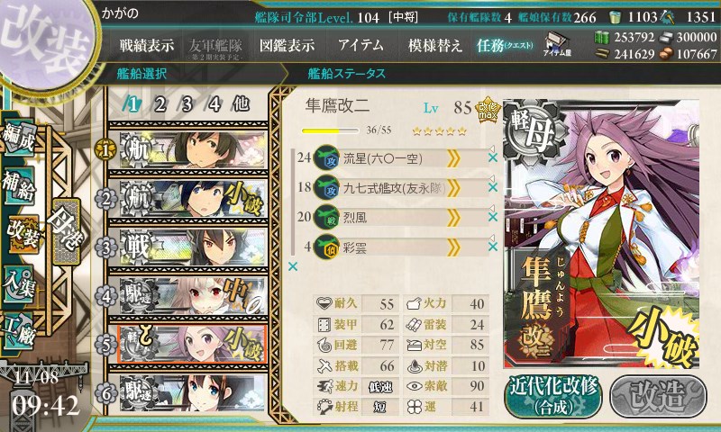The image size is (721, 432).
Task: Open the アイテム屋 item shop icon
Action: 557,45
